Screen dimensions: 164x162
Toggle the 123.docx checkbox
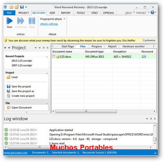click(x=54, y=56)
